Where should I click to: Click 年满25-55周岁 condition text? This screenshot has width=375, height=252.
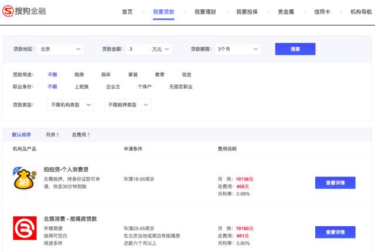139,229
